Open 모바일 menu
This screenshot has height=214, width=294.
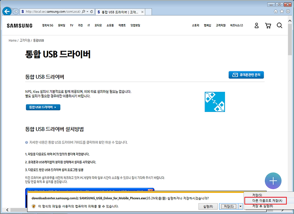[x=62, y=25]
